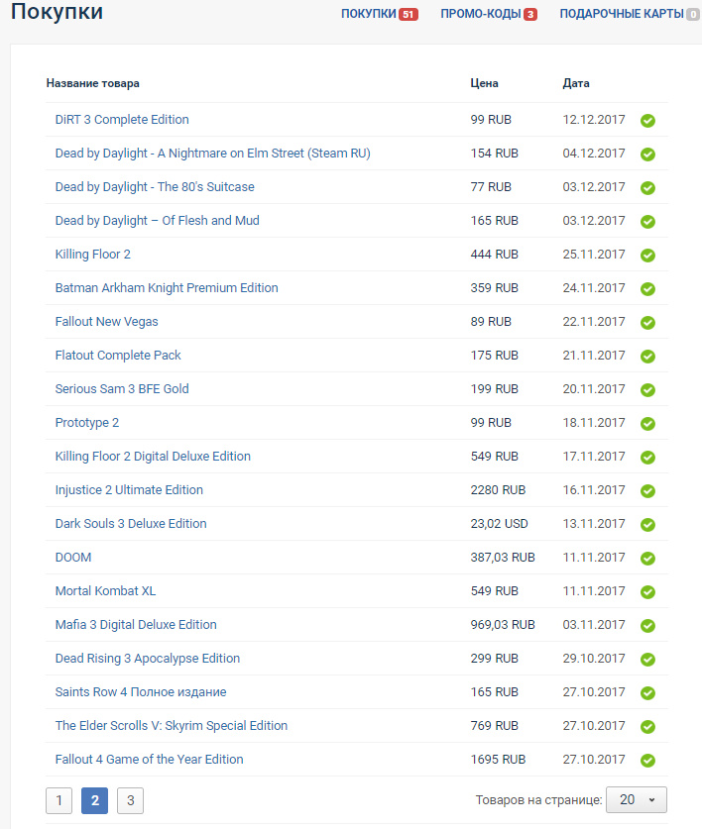Image resolution: width=702 pixels, height=829 pixels.
Task: Click green checkmark in Fallout New Vegas row
Action: (x=647, y=323)
